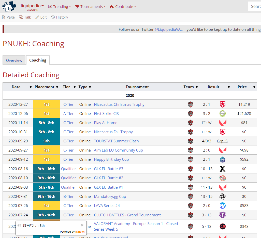This screenshot has height=238, width=261.
Task: Sort table by Placement column
Action: pos(57,87)
